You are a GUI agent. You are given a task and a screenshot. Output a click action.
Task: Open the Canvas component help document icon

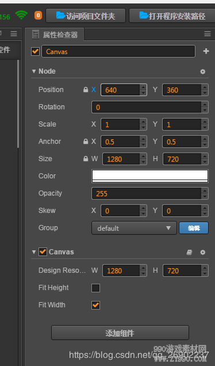coord(189,252)
